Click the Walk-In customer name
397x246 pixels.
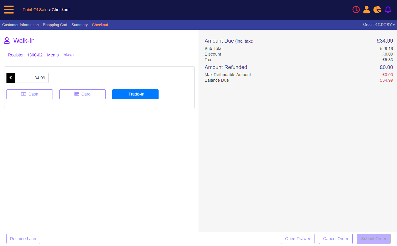point(24,41)
